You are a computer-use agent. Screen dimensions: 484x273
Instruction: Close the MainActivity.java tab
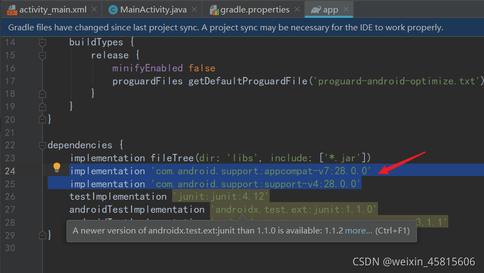coord(194,10)
